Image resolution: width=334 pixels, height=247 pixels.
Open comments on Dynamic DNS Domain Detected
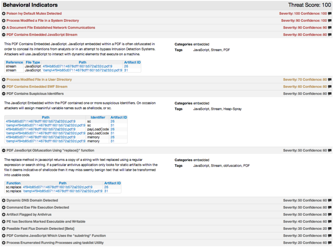330,200
